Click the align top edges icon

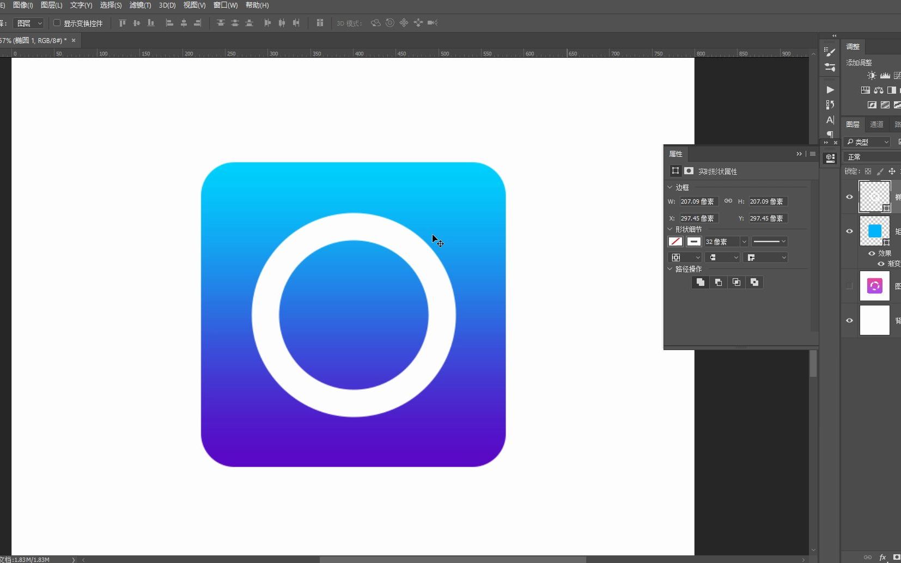coord(122,23)
